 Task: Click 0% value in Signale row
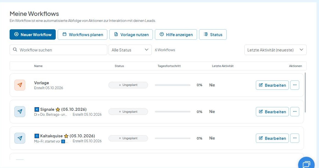(199, 112)
